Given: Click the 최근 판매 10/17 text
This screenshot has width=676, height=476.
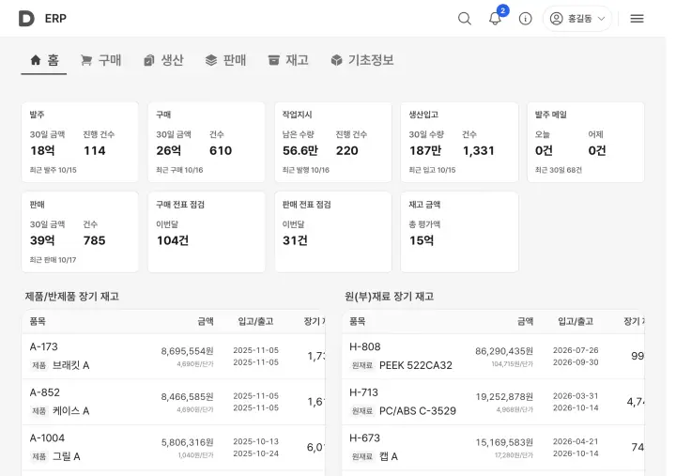Looking at the screenshot, I should pyautogui.click(x=53, y=260).
